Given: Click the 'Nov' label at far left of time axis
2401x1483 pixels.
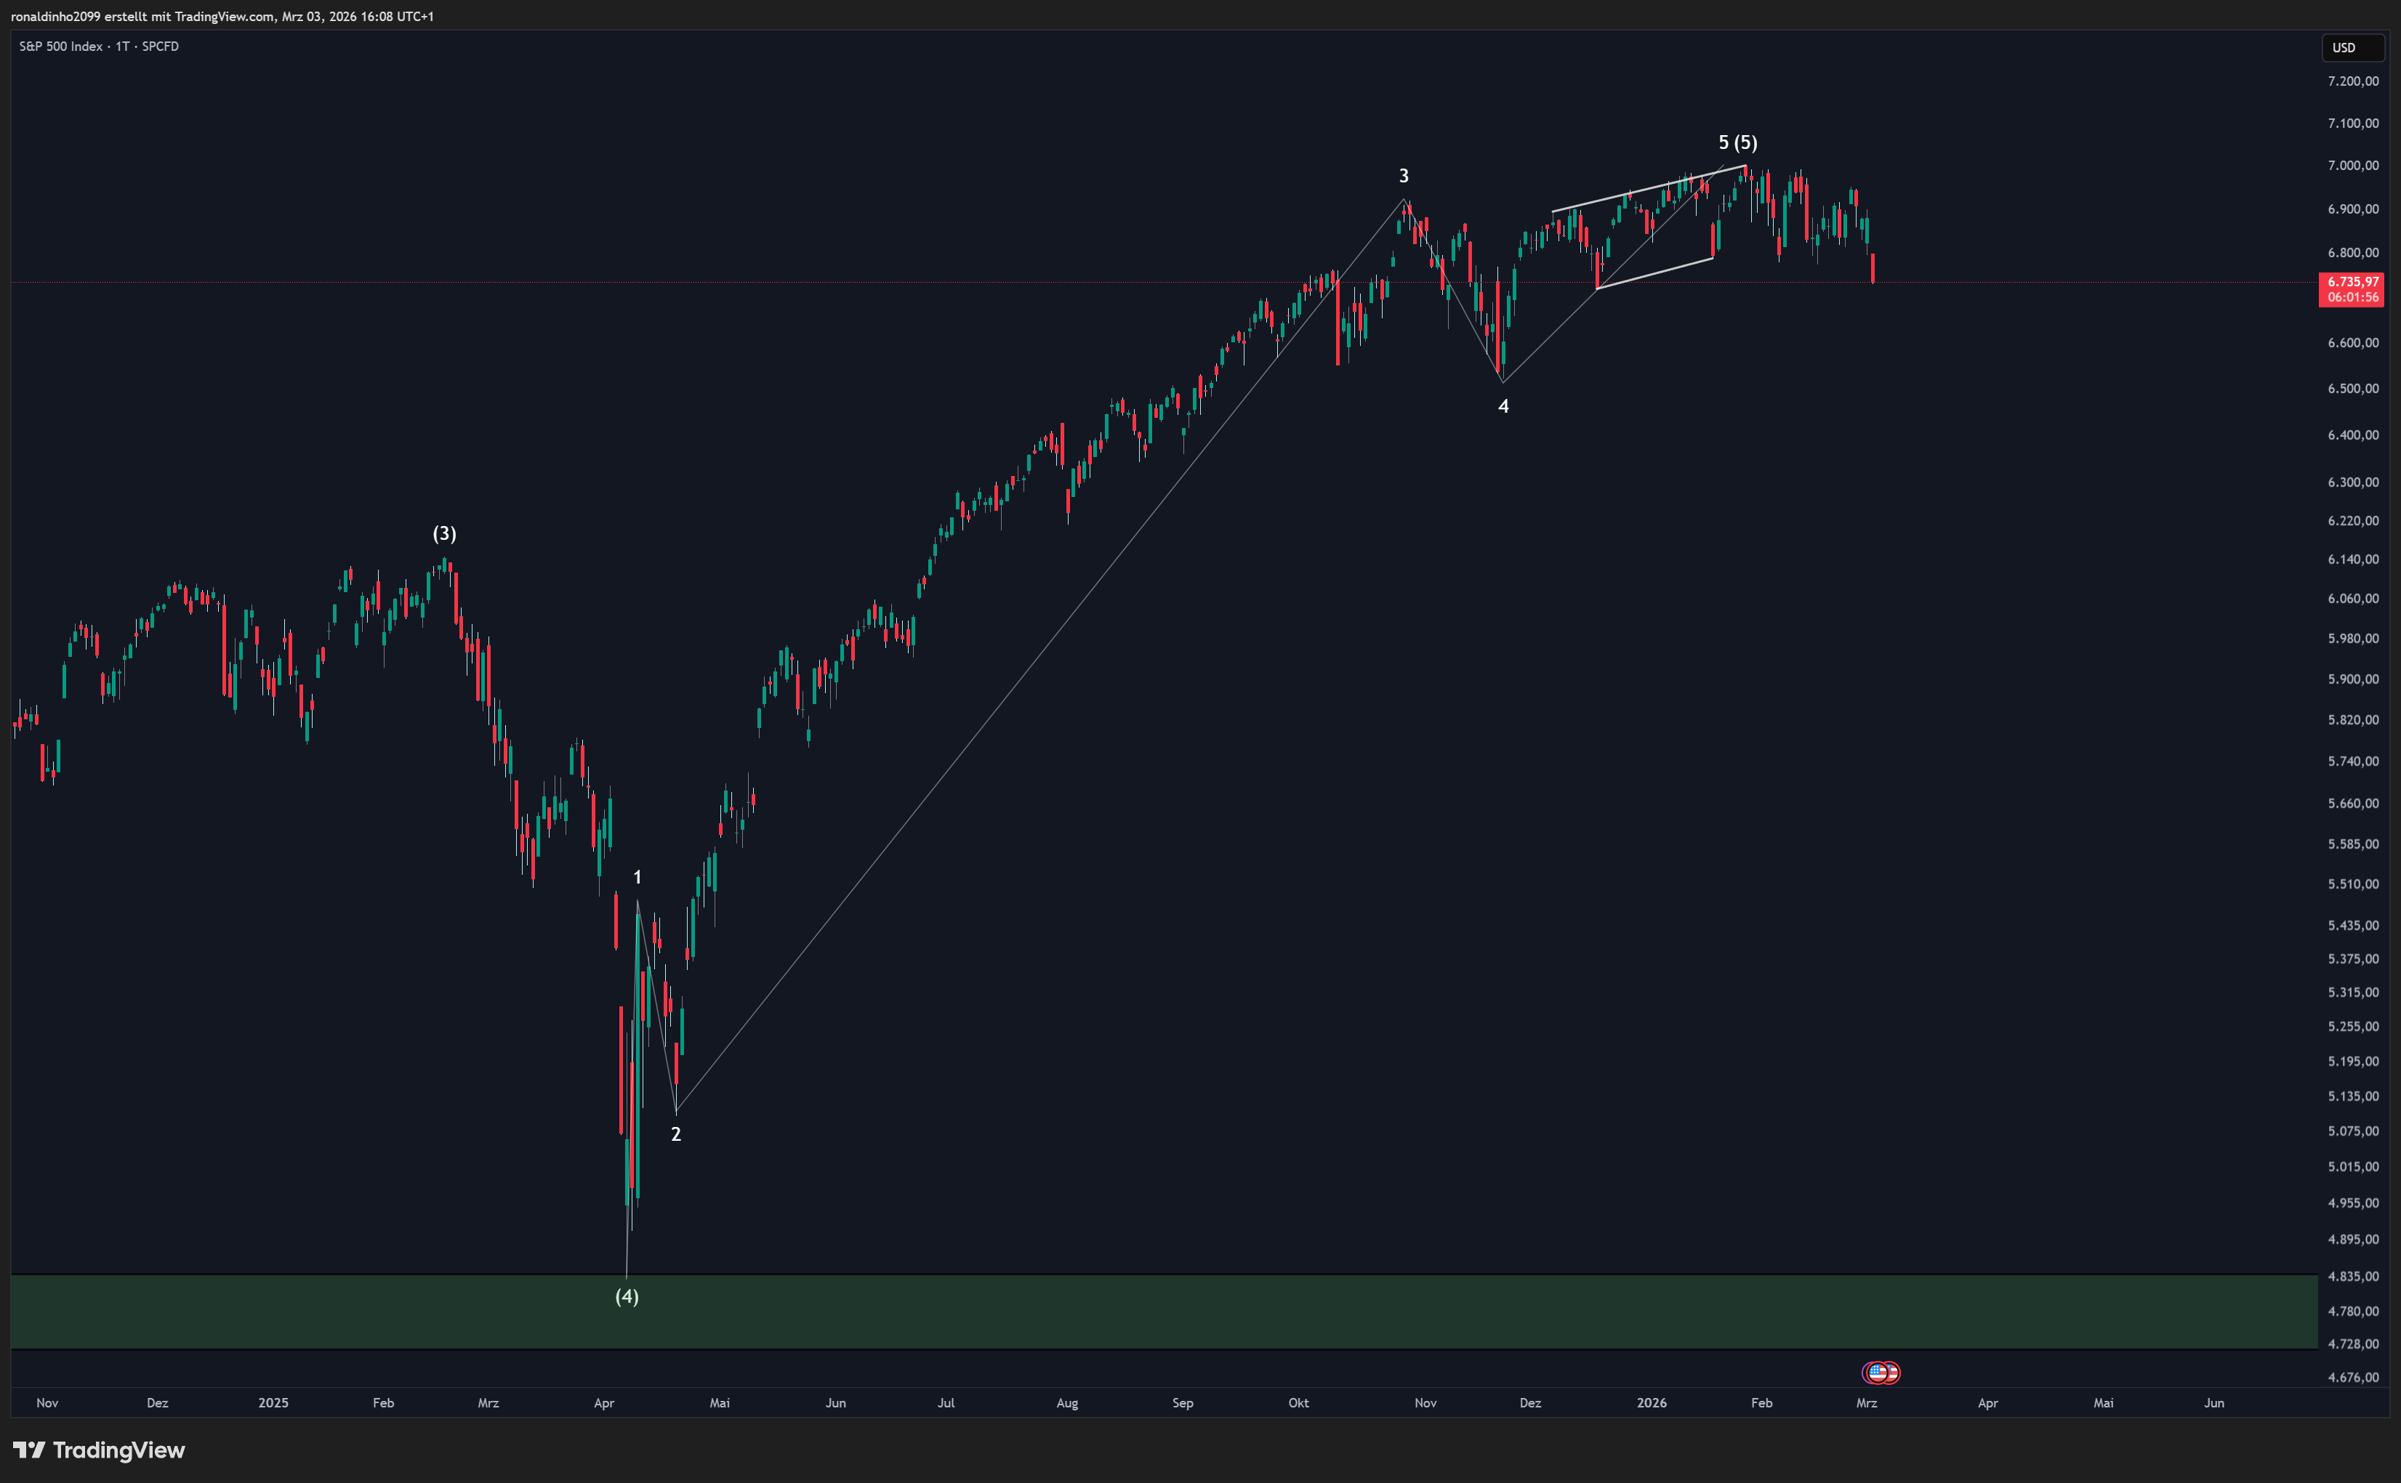Looking at the screenshot, I should tap(47, 1402).
